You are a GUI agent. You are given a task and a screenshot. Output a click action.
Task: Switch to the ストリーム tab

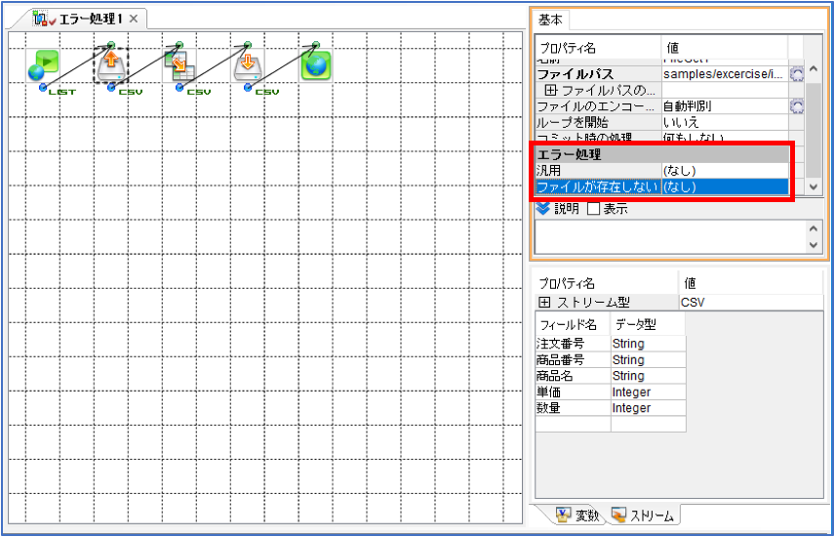(643, 516)
